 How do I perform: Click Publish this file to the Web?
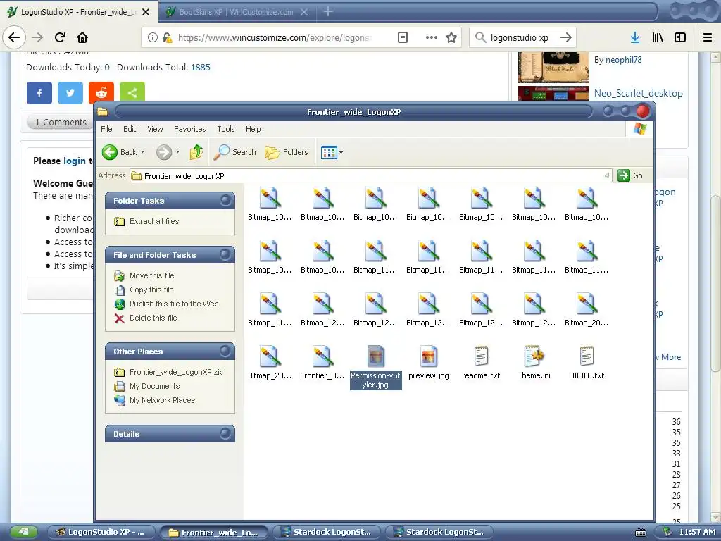point(174,304)
